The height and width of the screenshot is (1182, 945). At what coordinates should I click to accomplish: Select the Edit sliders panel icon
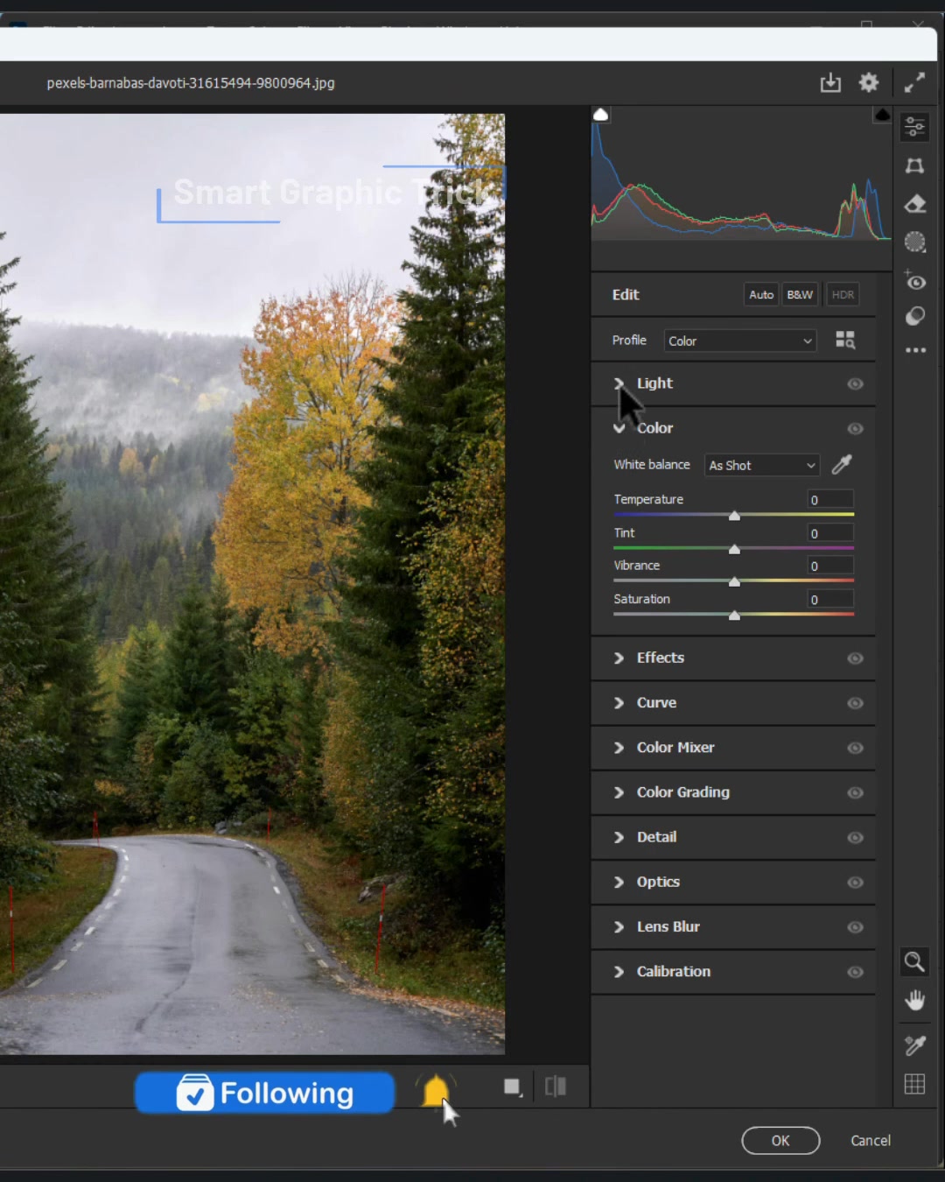point(915,127)
